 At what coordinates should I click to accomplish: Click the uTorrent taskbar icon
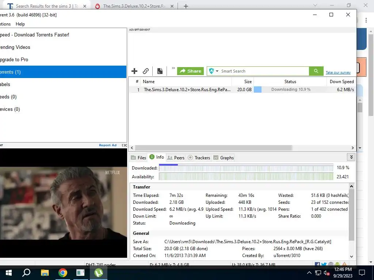98,273
